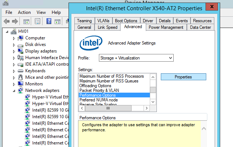233x147 pixels.
Task: Click the Properties sheet toolbar icon
Action: 37,21
